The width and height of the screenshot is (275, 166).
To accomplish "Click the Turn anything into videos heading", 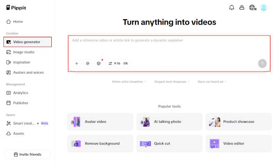I will click(x=170, y=22).
